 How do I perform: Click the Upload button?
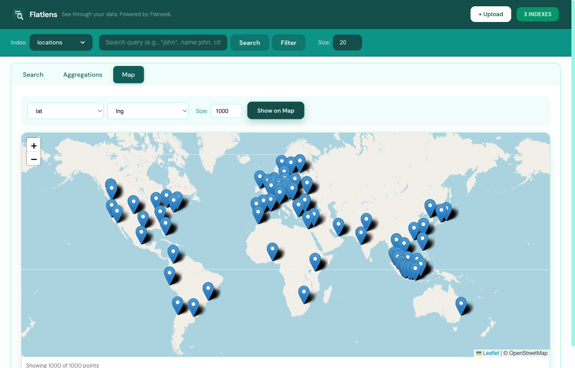(x=491, y=14)
